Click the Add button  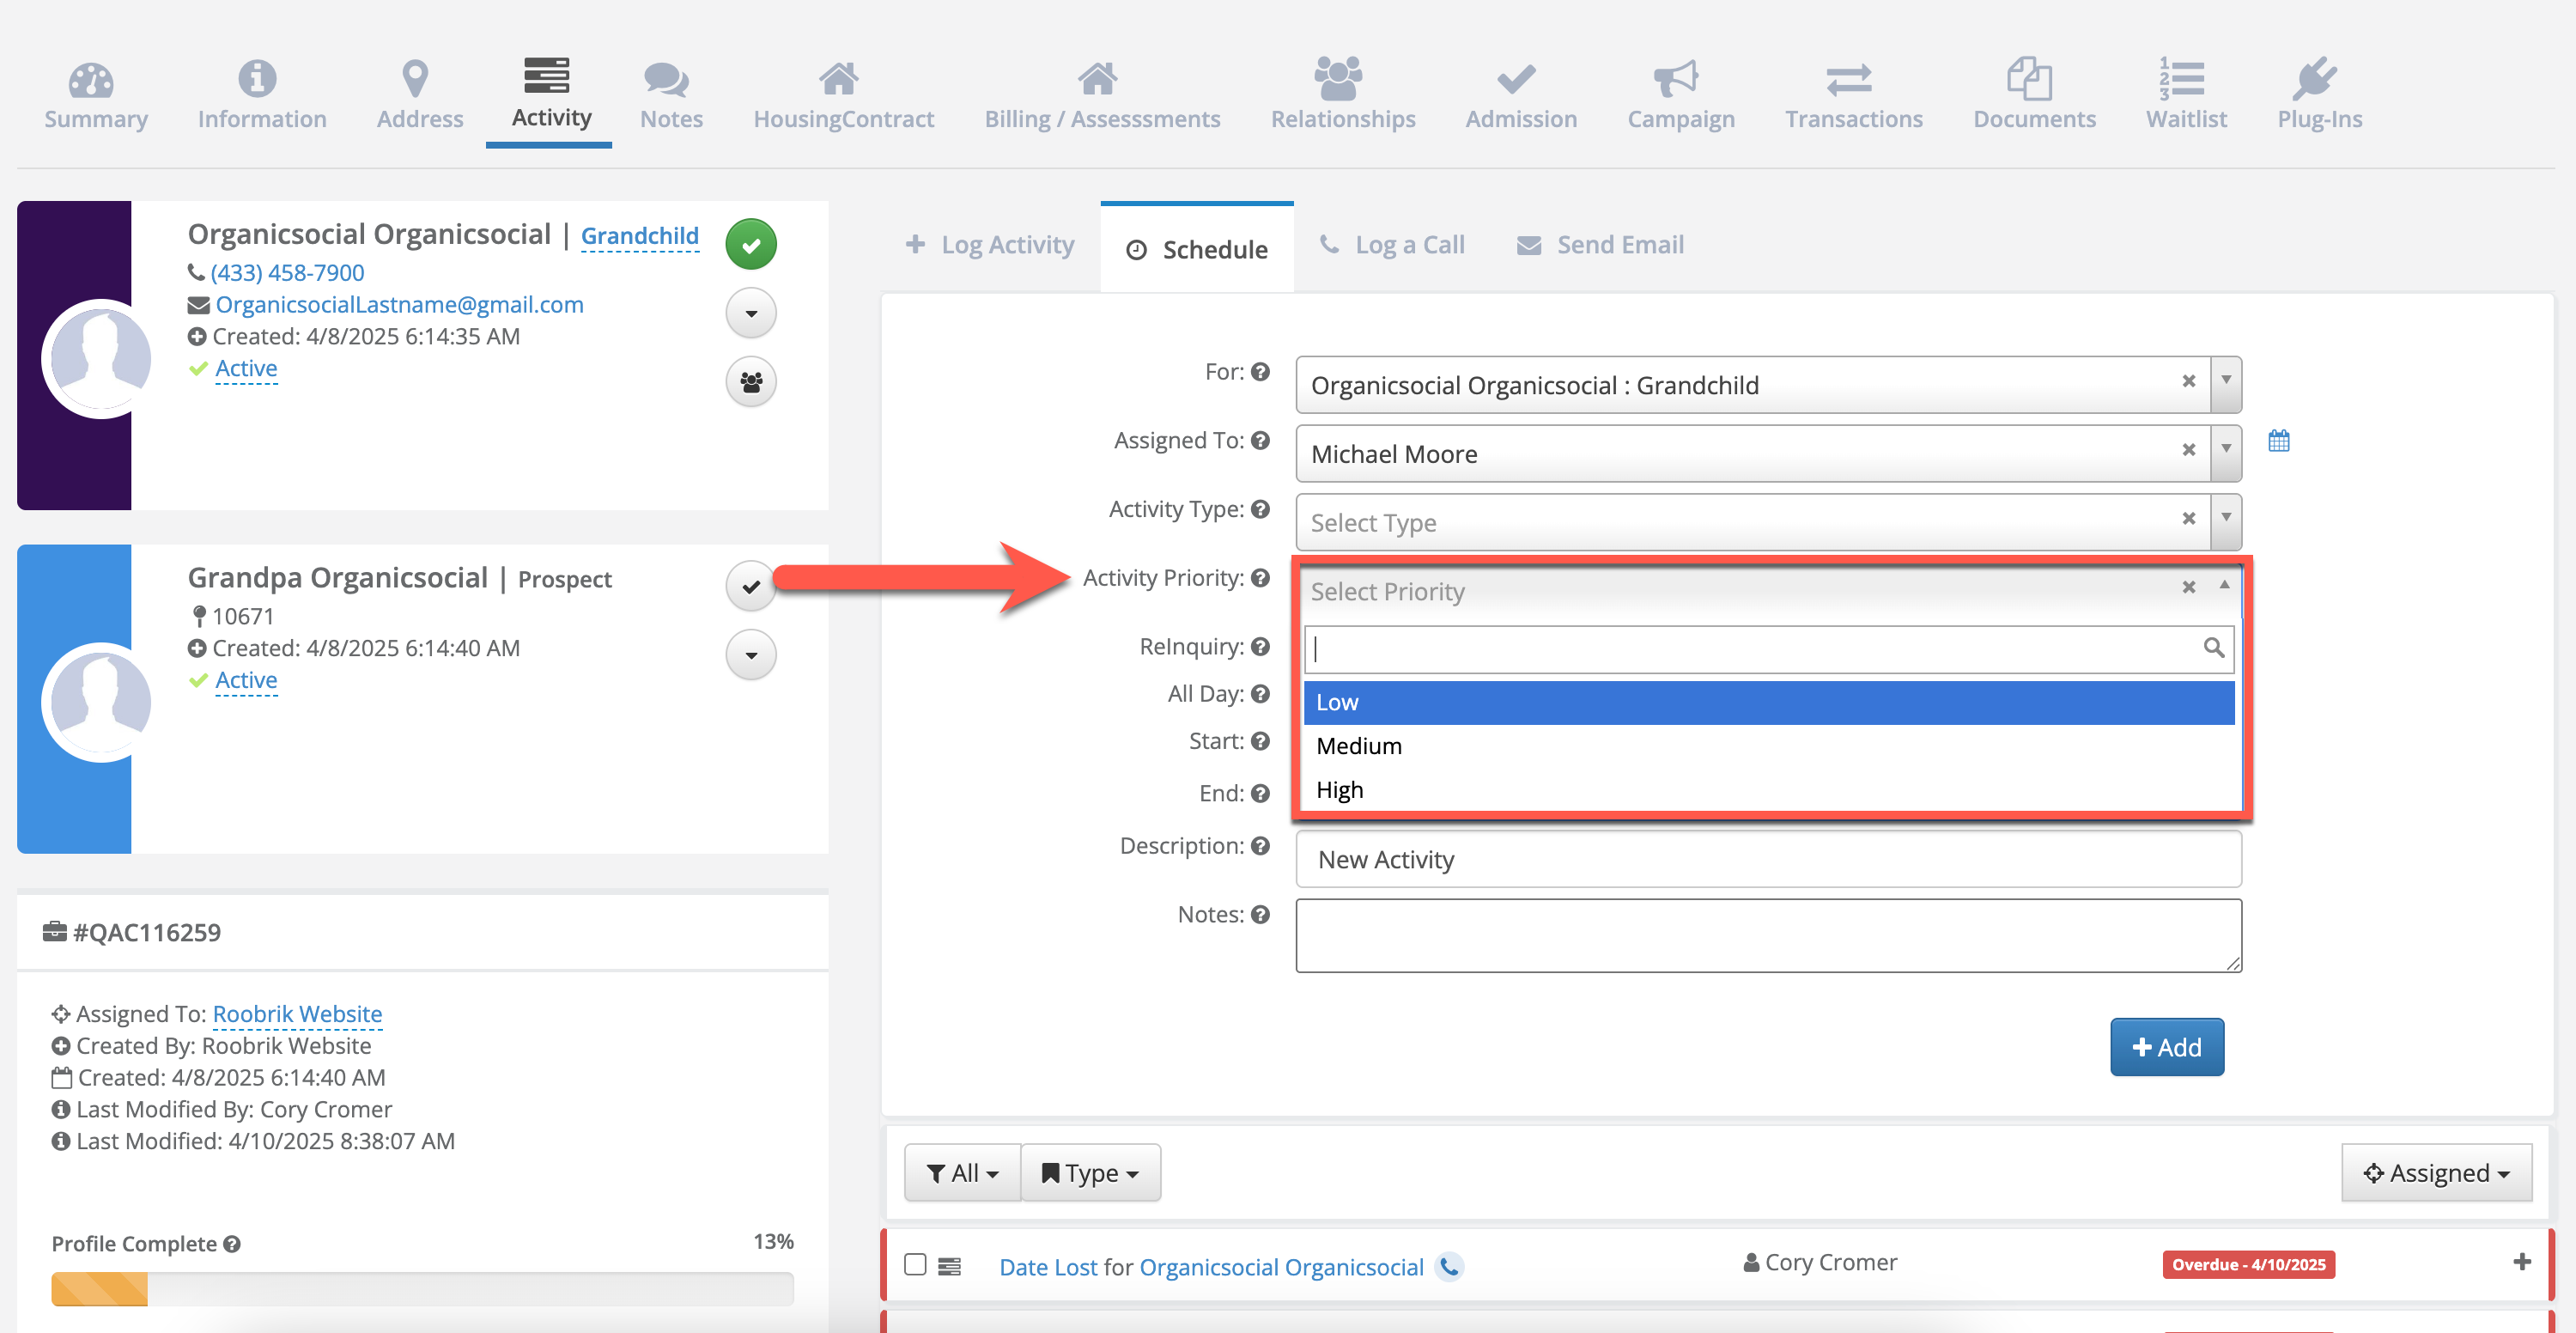2166,1047
